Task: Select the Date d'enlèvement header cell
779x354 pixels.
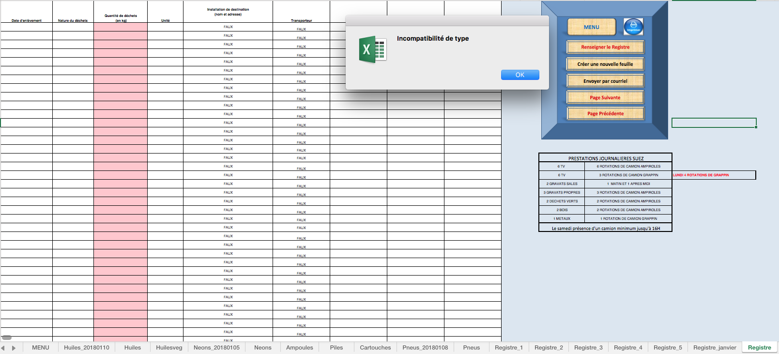Action: click(27, 12)
